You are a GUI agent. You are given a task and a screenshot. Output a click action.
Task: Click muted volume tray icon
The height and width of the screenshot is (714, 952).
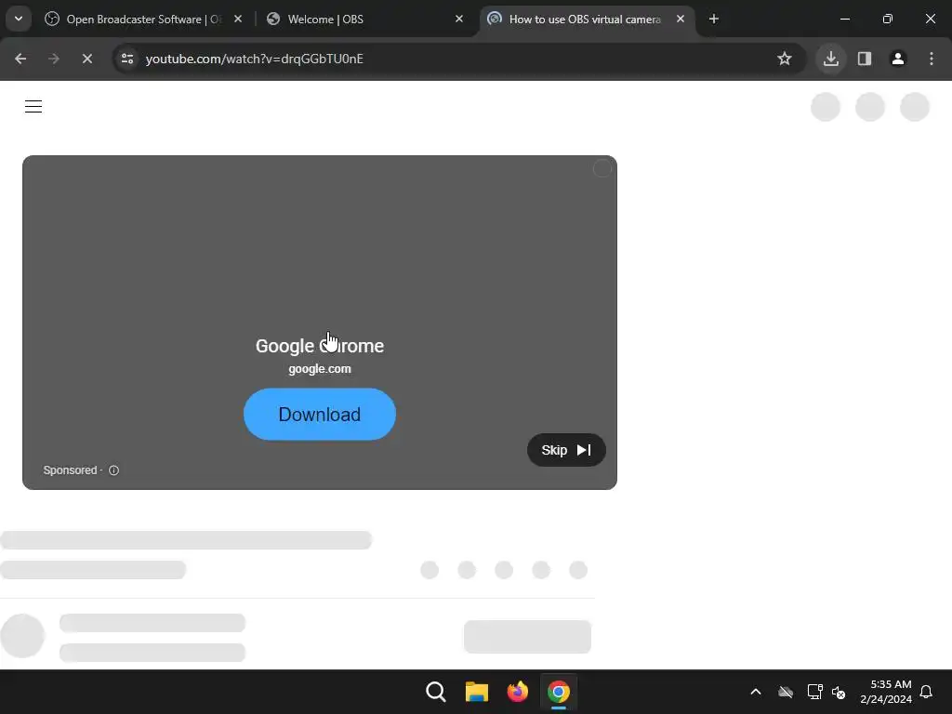(x=840, y=692)
